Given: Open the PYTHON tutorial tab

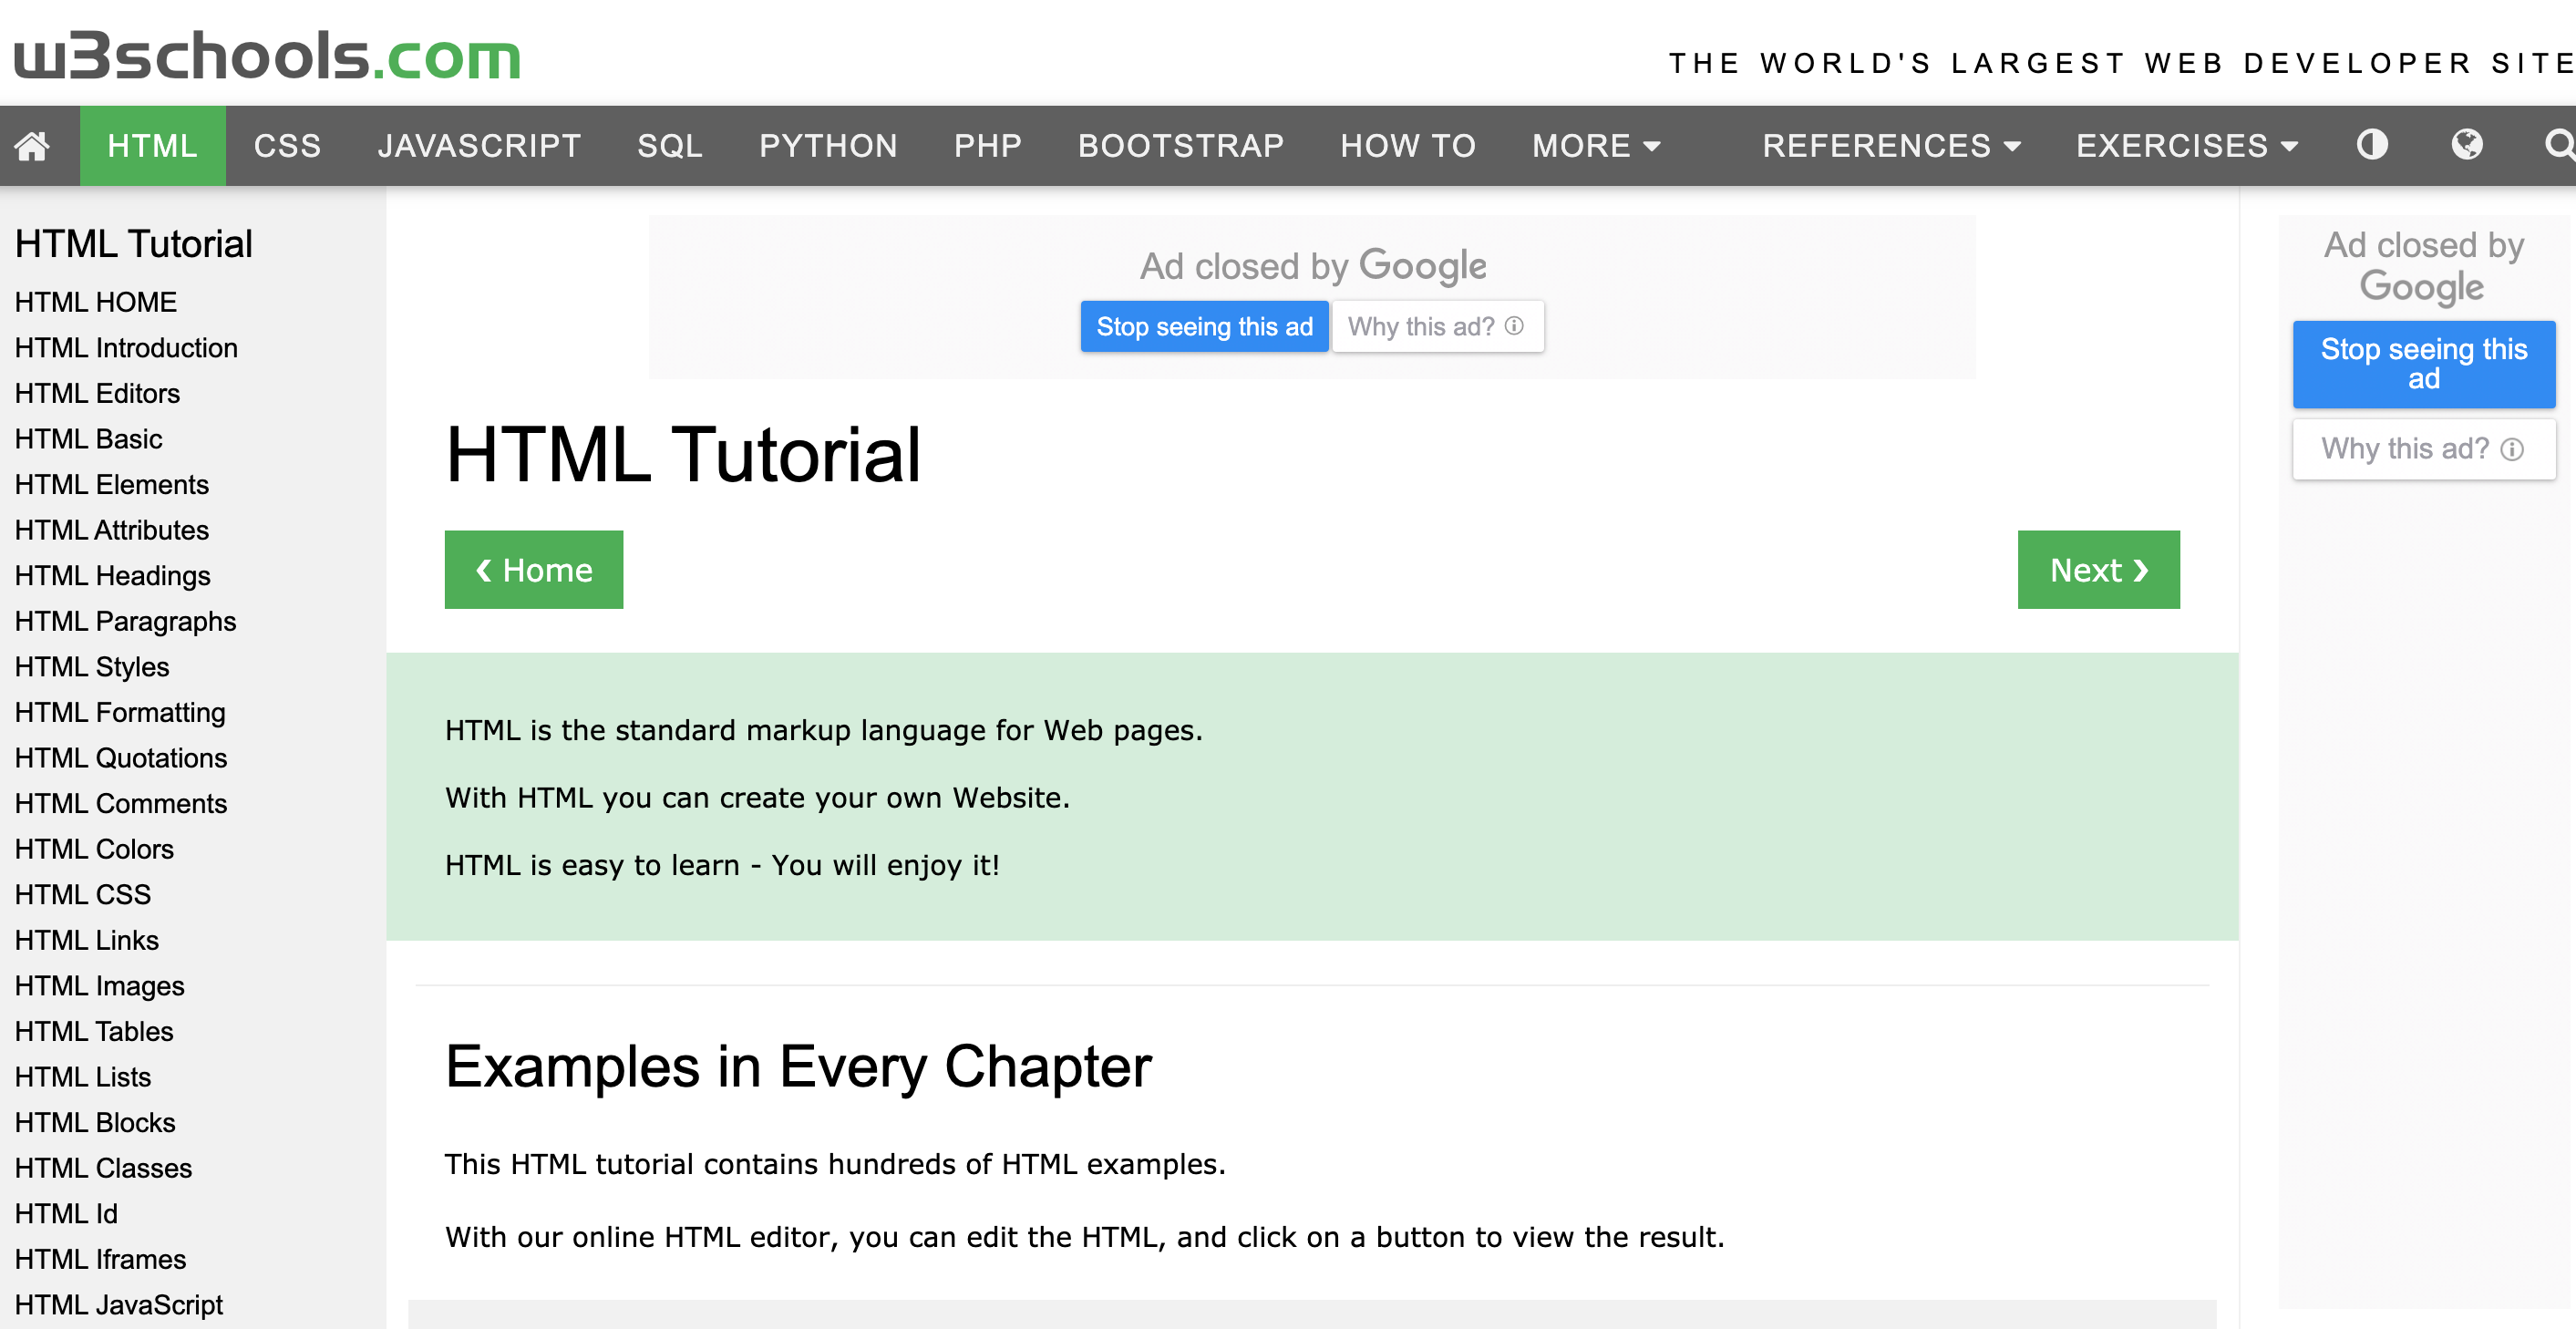Looking at the screenshot, I should 828,146.
